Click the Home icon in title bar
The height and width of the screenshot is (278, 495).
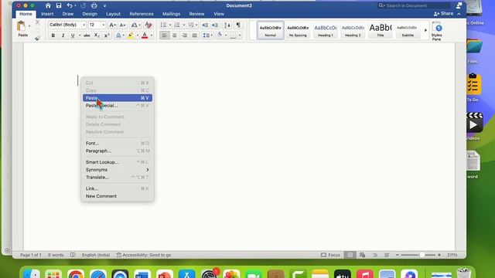pyautogui.click(x=48, y=5)
